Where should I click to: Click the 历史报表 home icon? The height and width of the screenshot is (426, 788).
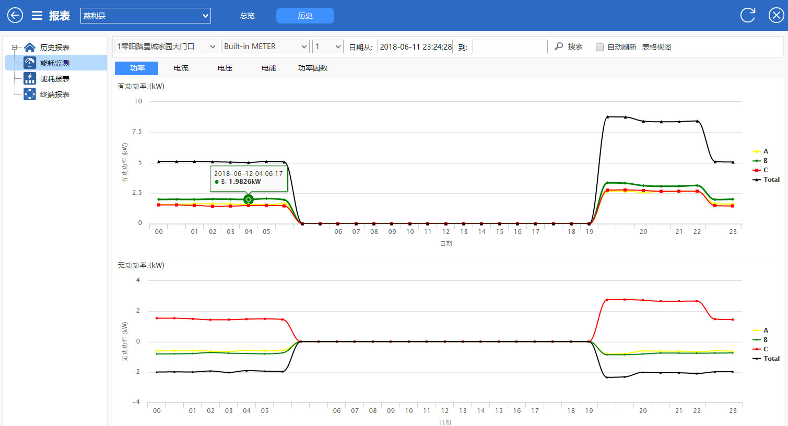(30, 48)
